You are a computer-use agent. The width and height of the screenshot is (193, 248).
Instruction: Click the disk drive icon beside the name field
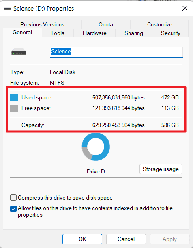tap(19, 52)
